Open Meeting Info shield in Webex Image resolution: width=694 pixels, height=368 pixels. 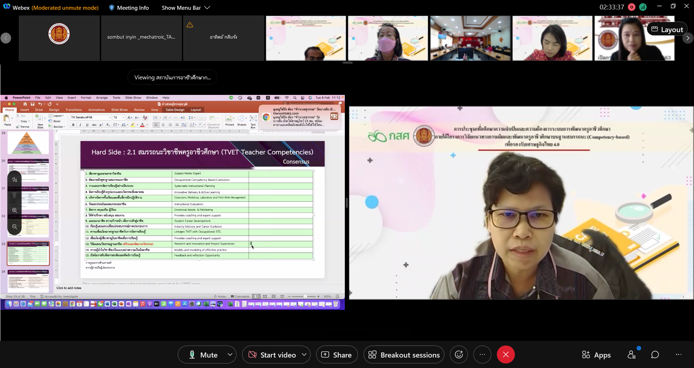[x=129, y=8]
